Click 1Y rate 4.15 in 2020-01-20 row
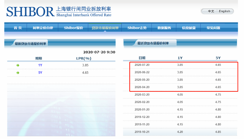 180,109
